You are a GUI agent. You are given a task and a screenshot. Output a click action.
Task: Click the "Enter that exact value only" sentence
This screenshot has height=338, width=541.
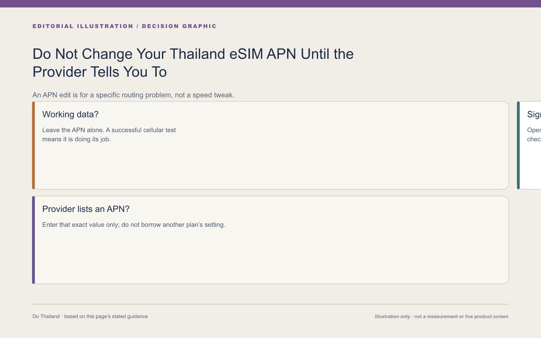point(134,225)
